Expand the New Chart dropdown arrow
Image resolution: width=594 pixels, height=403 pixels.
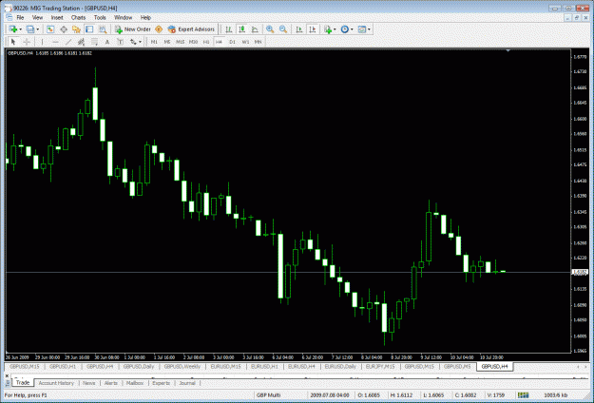(21, 29)
